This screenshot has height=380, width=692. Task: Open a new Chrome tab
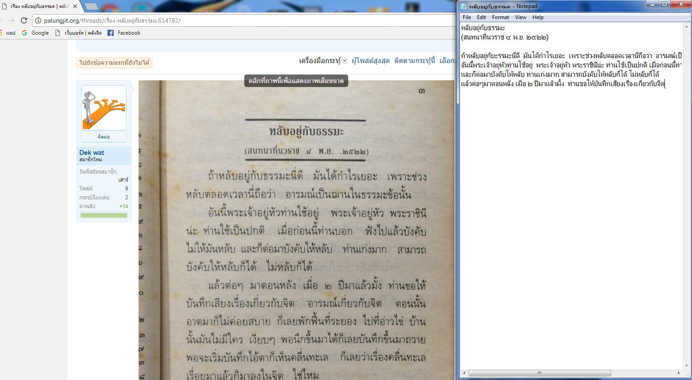(x=91, y=6)
